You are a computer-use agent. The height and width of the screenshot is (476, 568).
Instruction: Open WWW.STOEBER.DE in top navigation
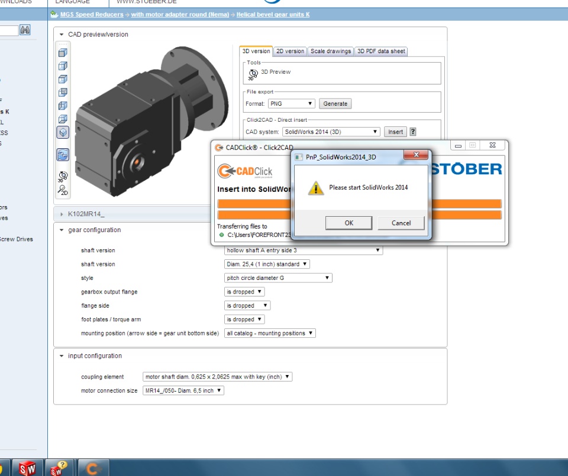(146, 2)
